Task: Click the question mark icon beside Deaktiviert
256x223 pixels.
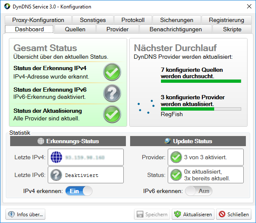Action: tap(56, 175)
